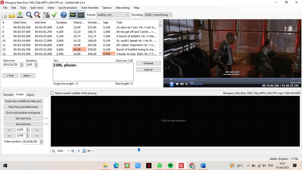Go to next subtitle with Next button

pyautogui.click(x=27, y=75)
